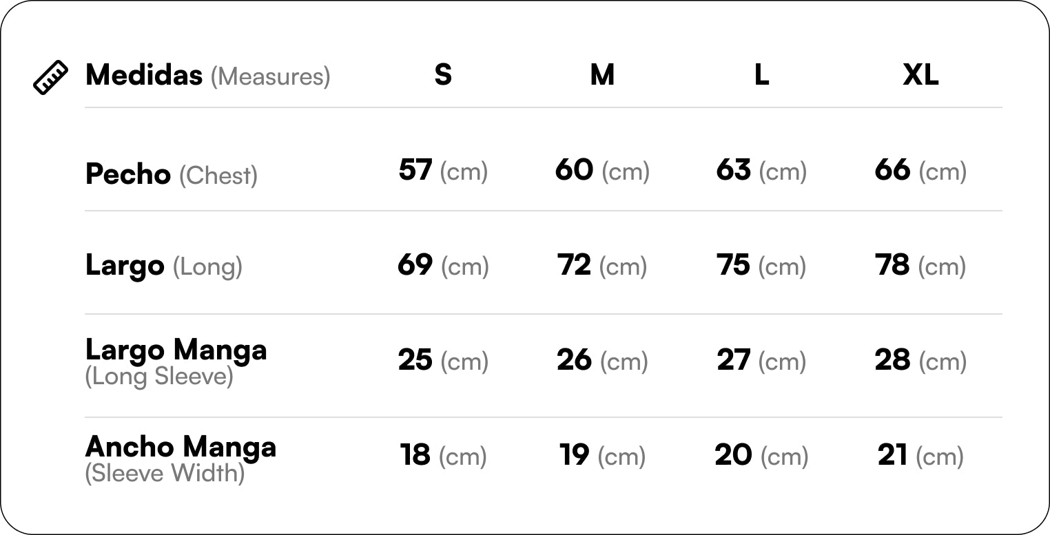1050x535 pixels.
Task: Click the 72 cm length value
Action: [x=601, y=265]
